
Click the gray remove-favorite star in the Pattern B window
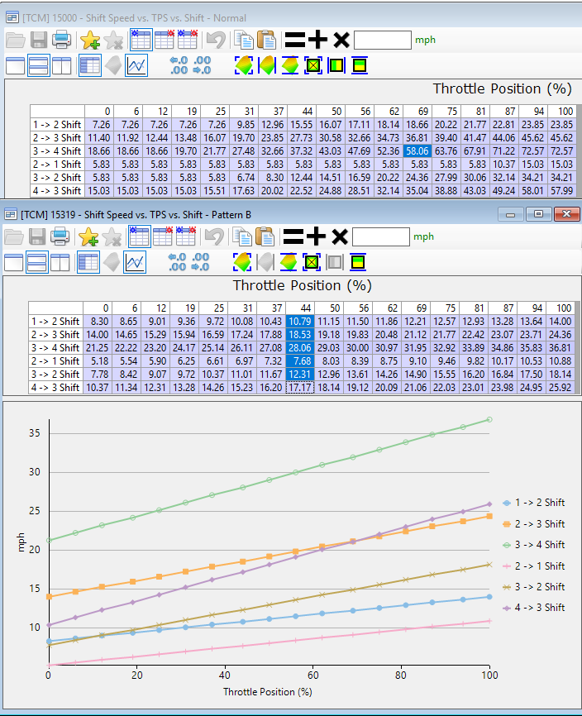[112, 237]
